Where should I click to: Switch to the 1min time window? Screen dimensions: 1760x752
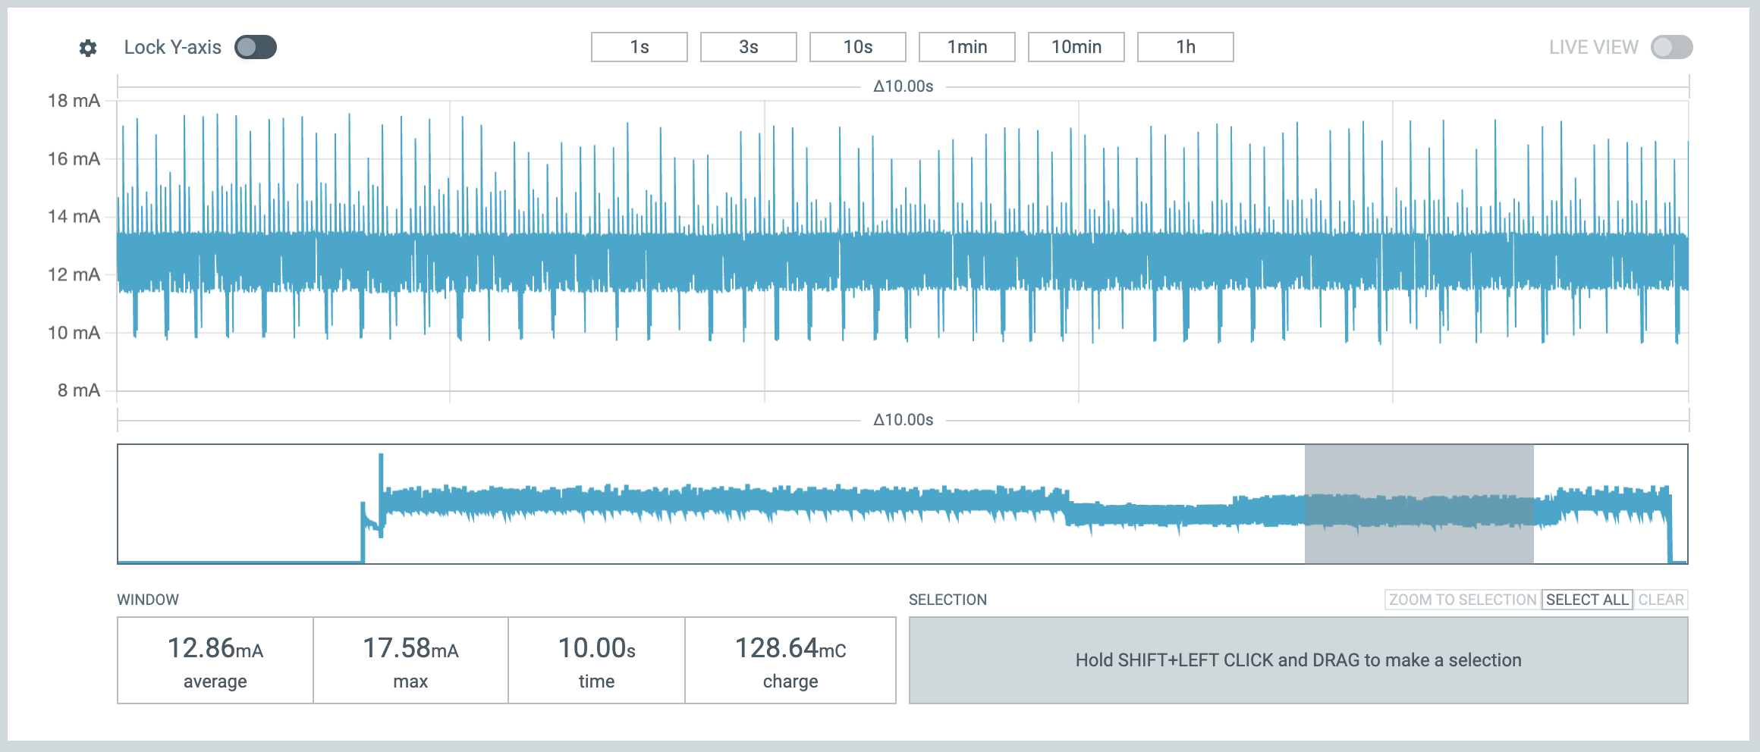pyautogui.click(x=967, y=47)
